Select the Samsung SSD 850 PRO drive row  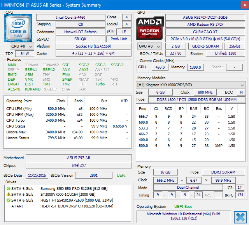tap(67, 189)
